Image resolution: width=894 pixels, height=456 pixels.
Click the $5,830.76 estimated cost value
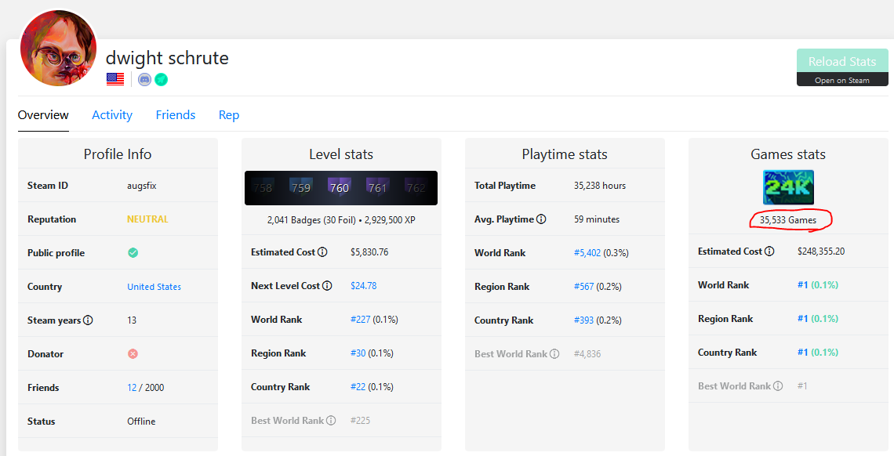369,252
